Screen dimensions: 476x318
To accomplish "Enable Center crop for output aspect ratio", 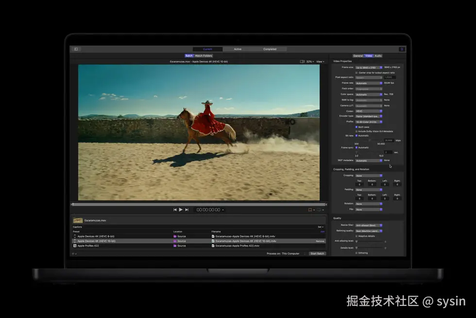I will tap(357, 73).
